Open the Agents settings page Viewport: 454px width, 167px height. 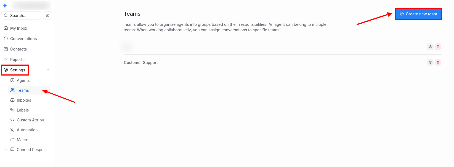pyautogui.click(x=23, y=80)
